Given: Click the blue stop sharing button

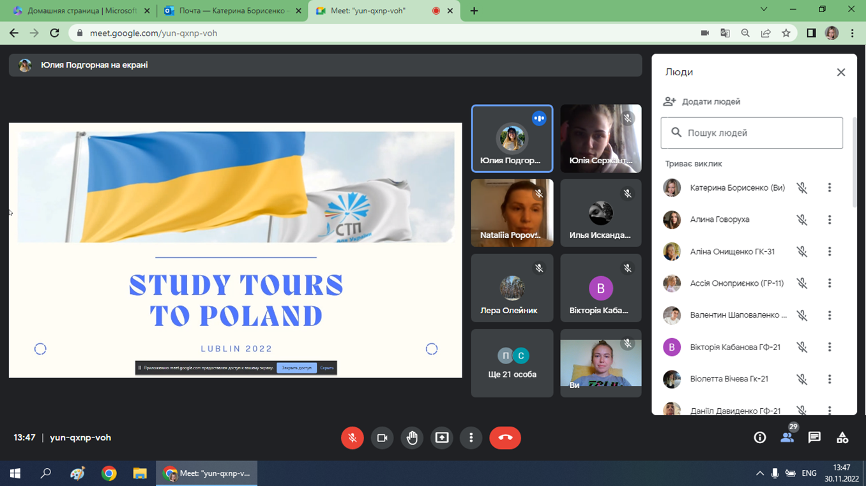Looking at the screenshot, I should (296, 368).
